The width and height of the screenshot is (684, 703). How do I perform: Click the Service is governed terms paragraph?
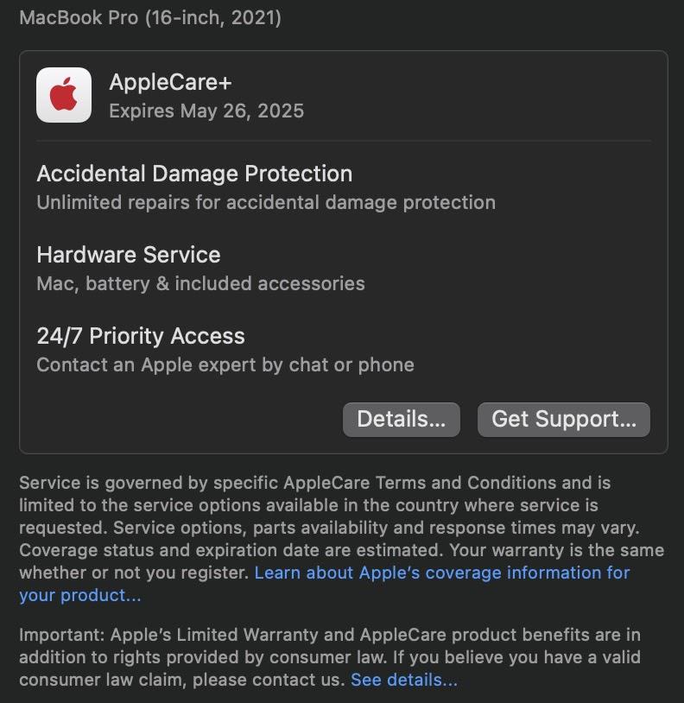(341, 539)
